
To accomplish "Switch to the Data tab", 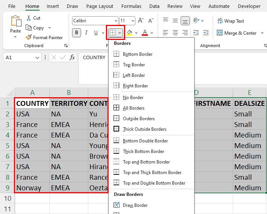I will 154,6.
